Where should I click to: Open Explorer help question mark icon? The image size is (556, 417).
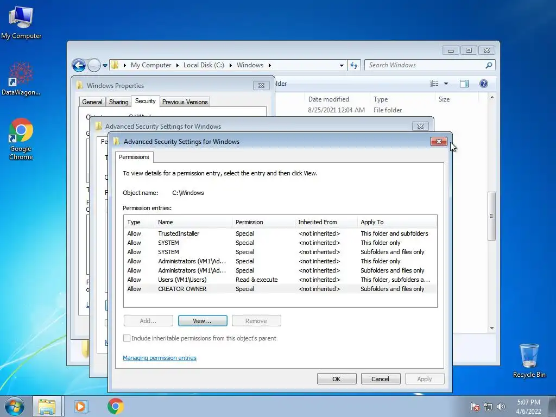pyautogui.click(x=483, y=84)
